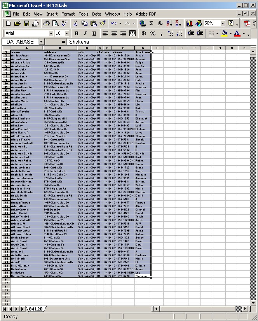Apply Percent Style
The width and height of the screenshot is (258, 321).
click(153, 33)
